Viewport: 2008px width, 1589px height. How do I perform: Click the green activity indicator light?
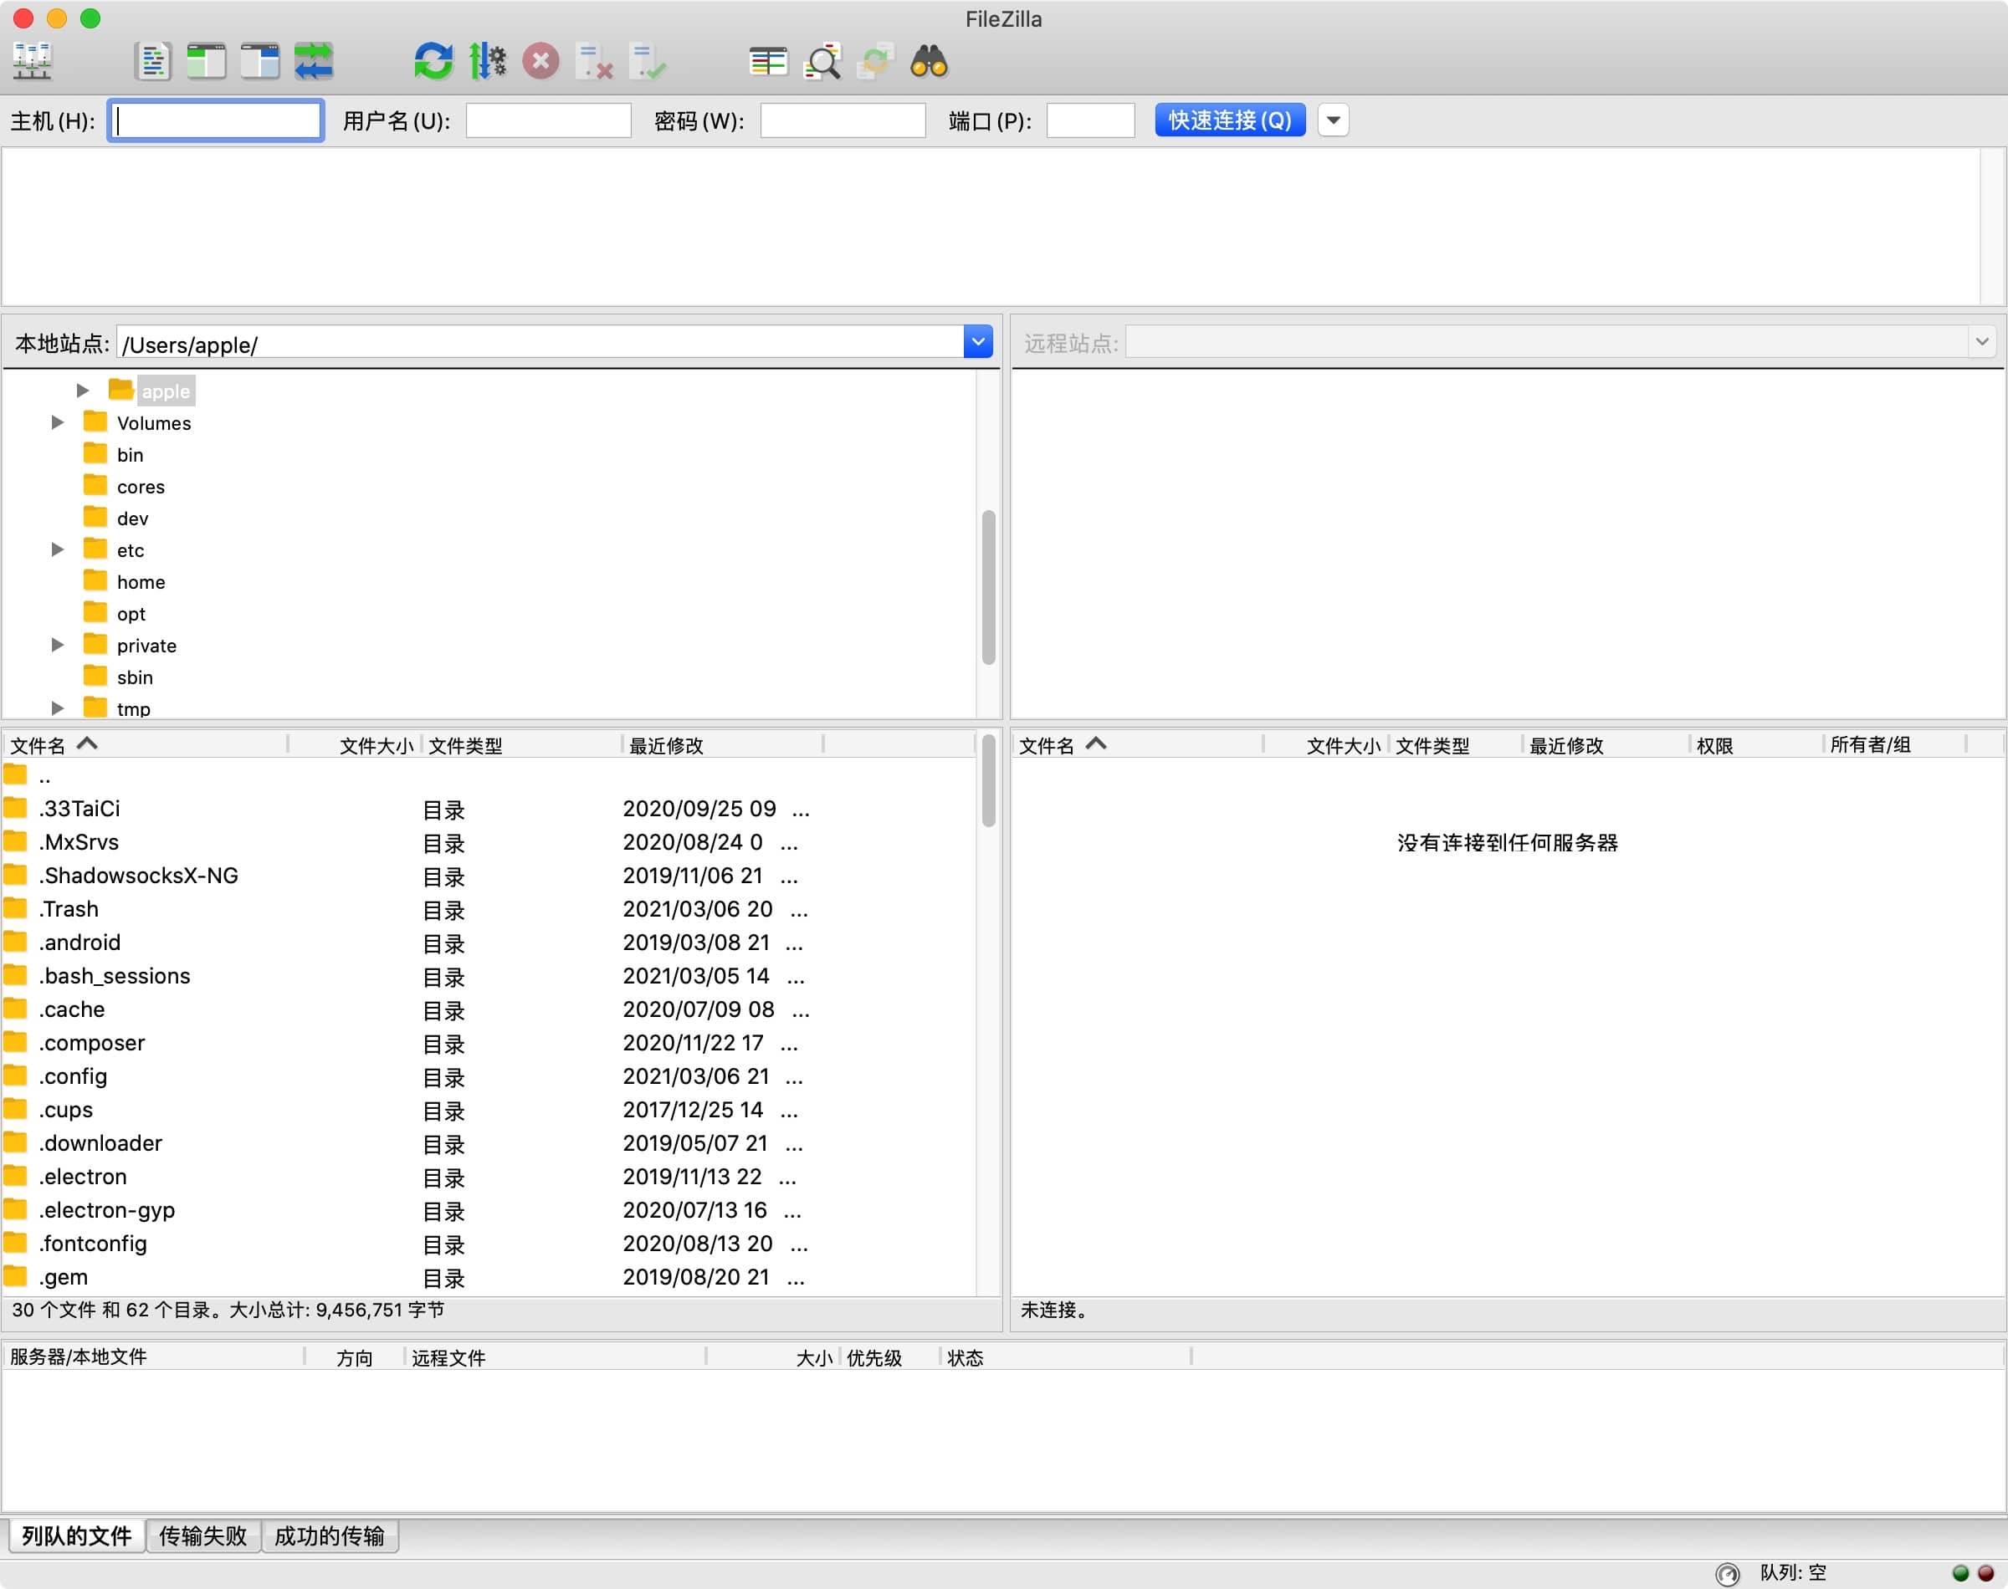1960,1573
